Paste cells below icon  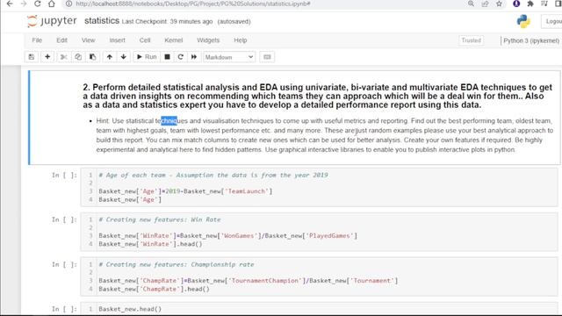coord(92,57)
